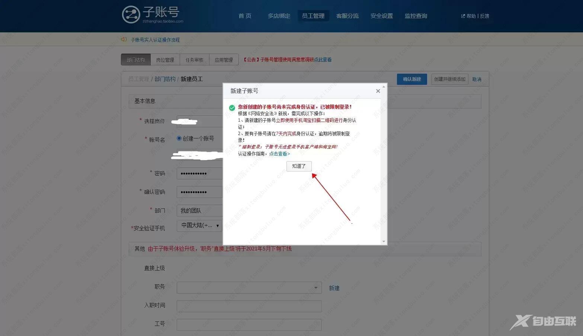
Task: Open 客服分流 in the top navigation
Action: click(x=347, y=16)
